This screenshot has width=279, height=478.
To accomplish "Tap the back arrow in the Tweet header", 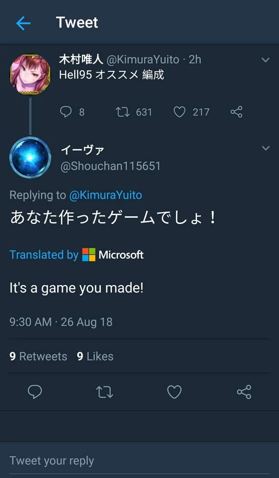I will click(x=23, y=23).
